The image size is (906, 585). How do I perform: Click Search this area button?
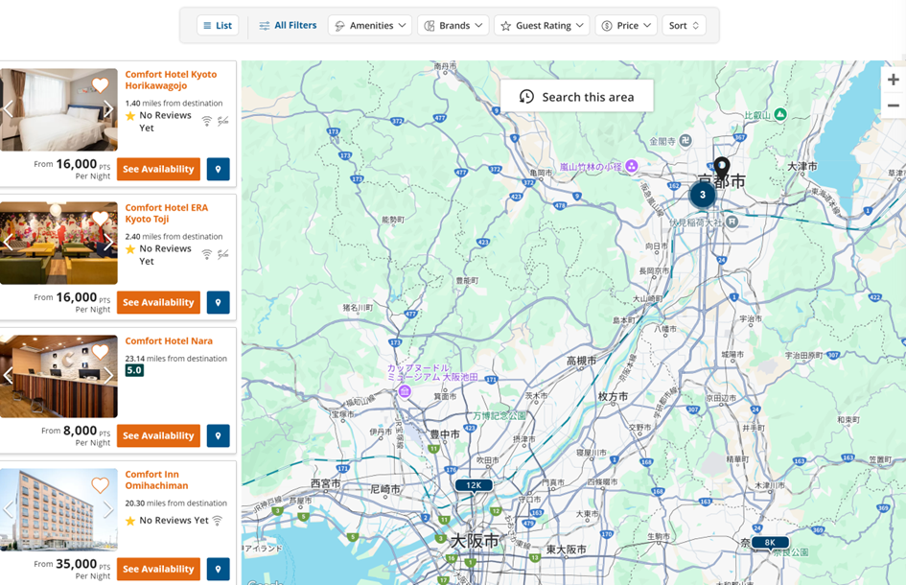click(x=576, y=97)
